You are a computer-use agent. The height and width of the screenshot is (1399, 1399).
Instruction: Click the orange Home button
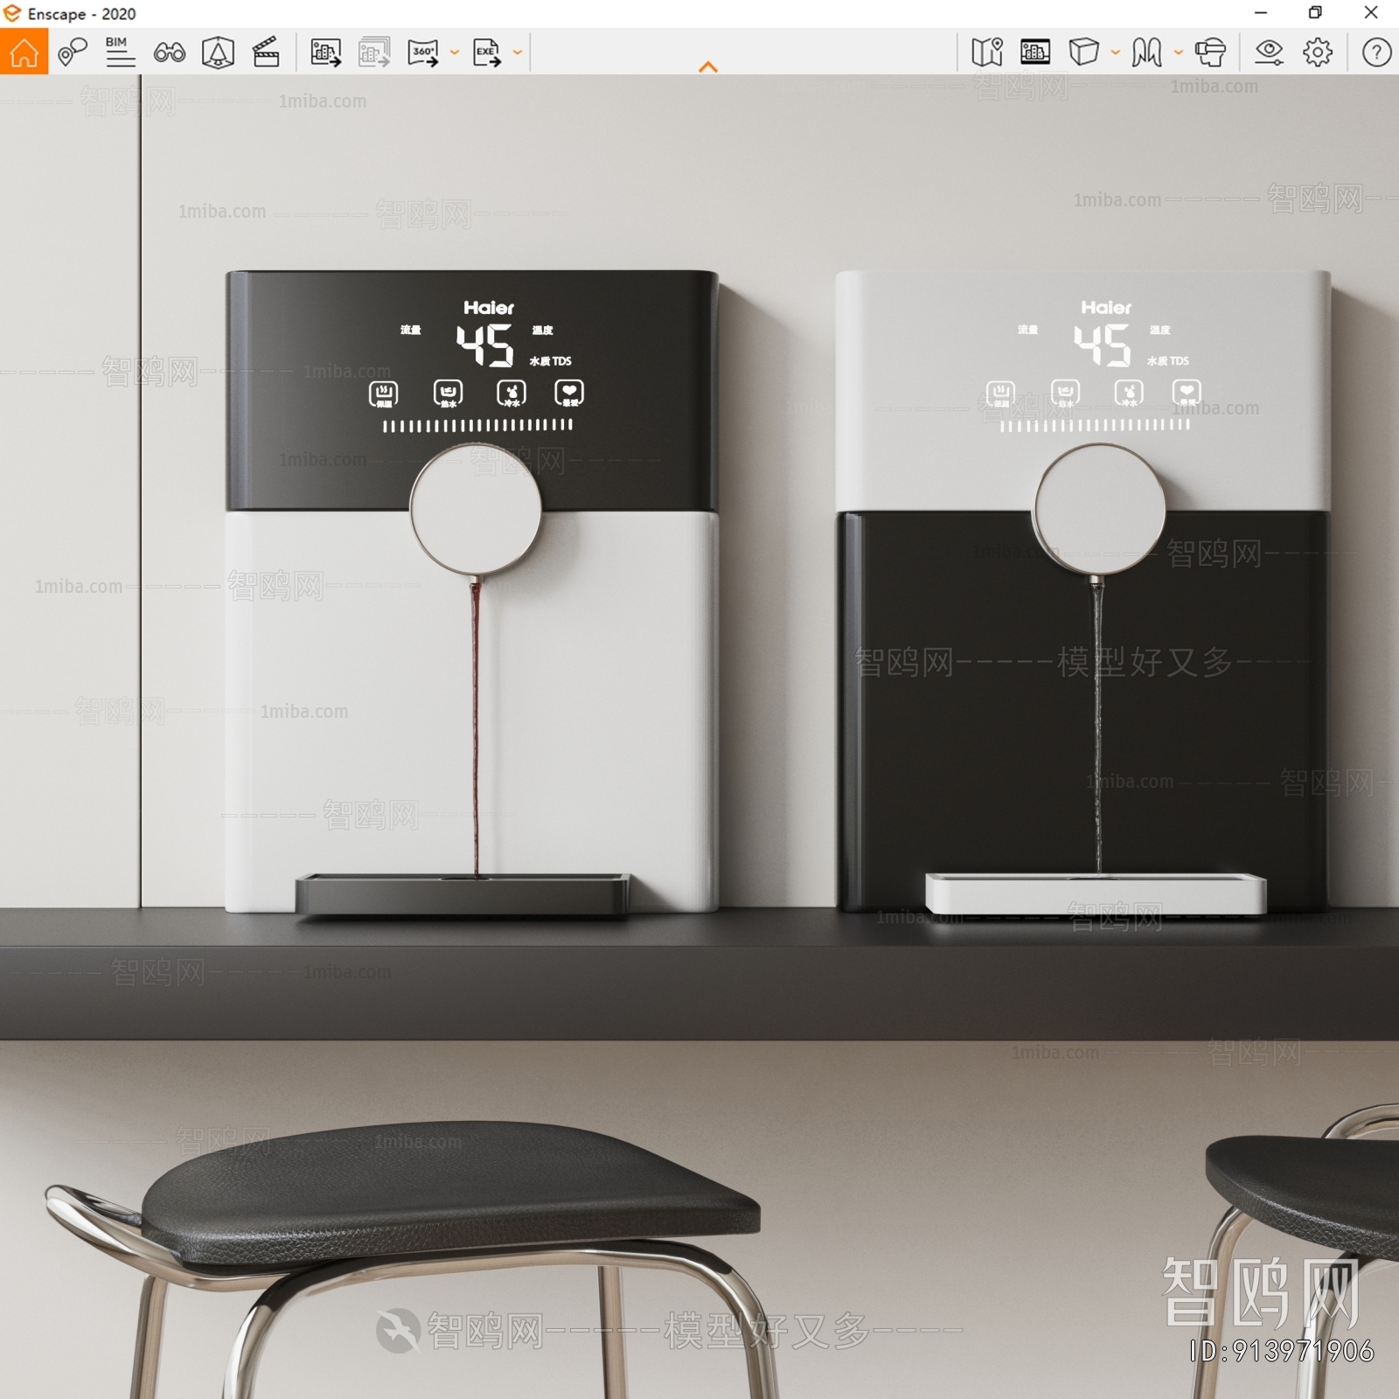point(24,52)
